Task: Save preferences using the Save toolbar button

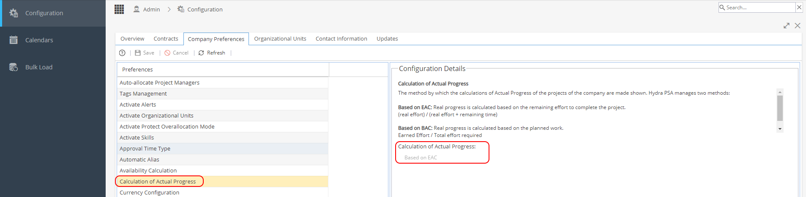Action: coord(145,53)
